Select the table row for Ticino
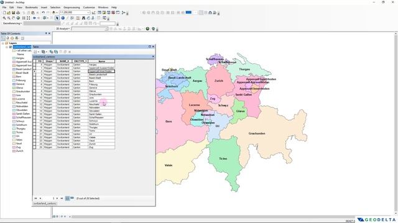This screenshot has width=398, height=223. click(75, 131)
